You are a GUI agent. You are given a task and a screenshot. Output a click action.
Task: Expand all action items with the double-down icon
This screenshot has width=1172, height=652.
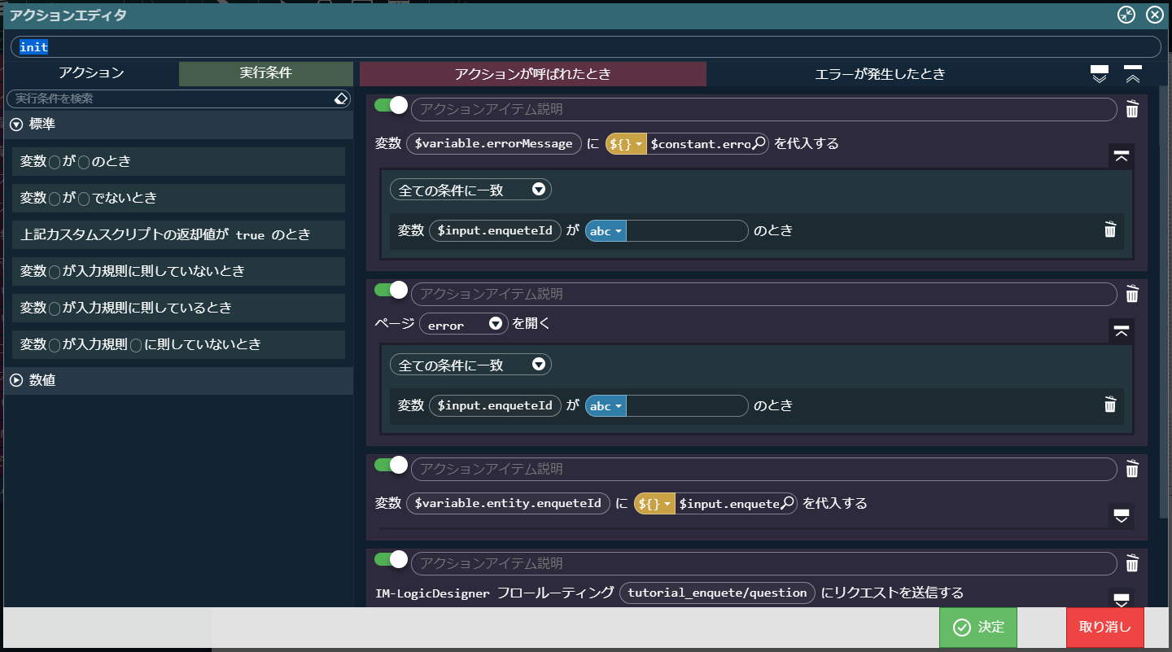1100,75
